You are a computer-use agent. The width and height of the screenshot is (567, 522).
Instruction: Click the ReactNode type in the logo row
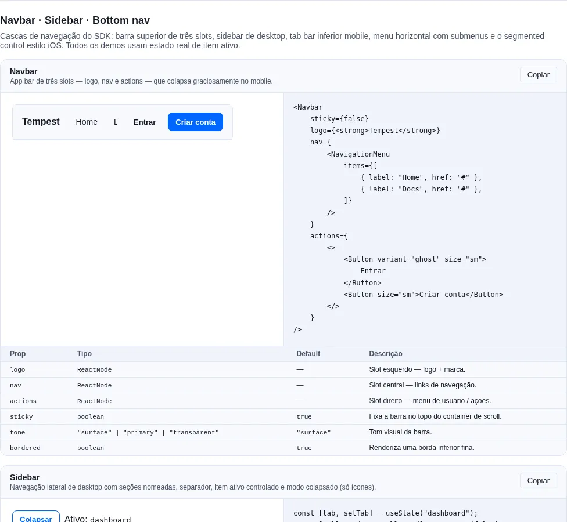(94, 369)
